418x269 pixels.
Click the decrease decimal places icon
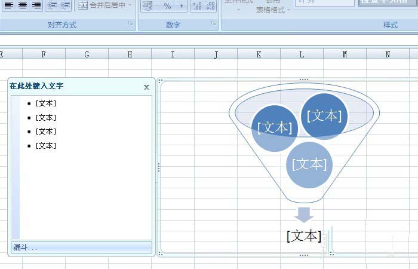click(211, 5)
